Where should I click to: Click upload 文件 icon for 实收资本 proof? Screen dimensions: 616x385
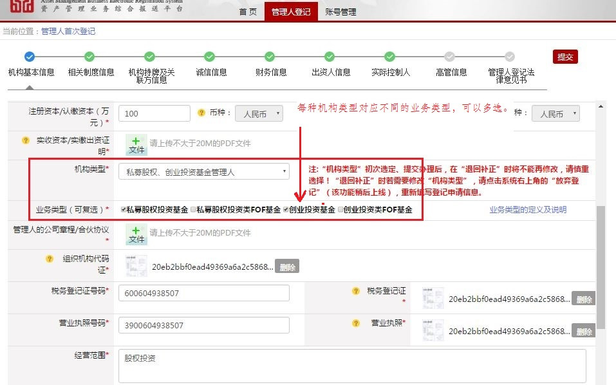pyautogui.click(x=136, y=144)
